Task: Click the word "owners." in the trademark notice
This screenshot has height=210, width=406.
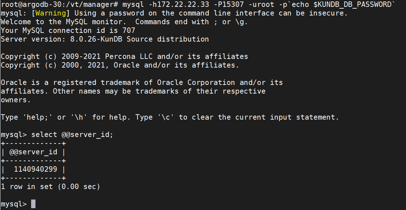Action: pos(16,100)
